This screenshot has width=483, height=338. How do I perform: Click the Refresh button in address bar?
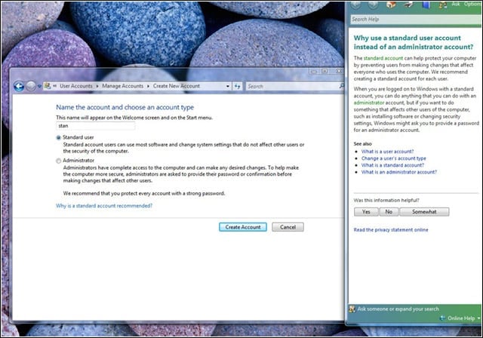pos(237,87)
